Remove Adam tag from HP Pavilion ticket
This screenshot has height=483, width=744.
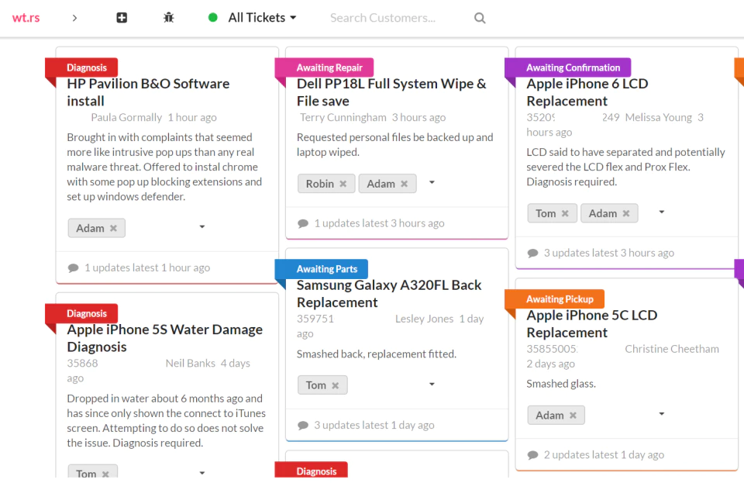click(x=113, y=228)
